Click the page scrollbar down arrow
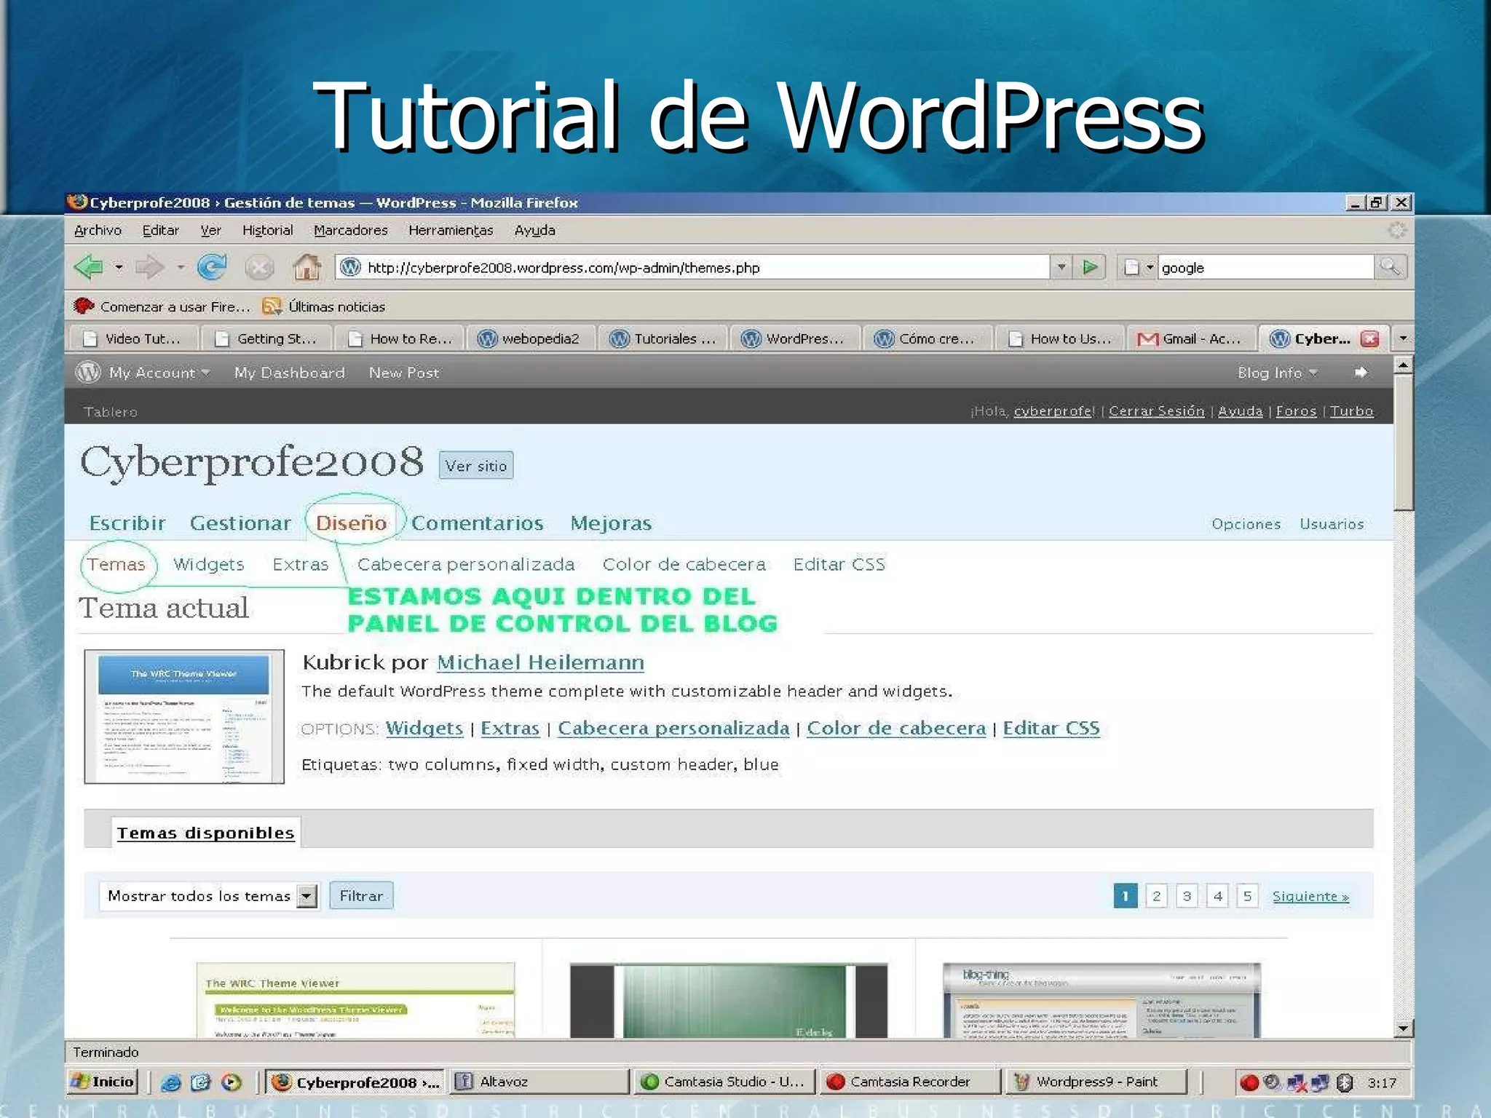Image resolution: width=1491 pixels, height=1118 pixels. [x=1403, y=1028]
